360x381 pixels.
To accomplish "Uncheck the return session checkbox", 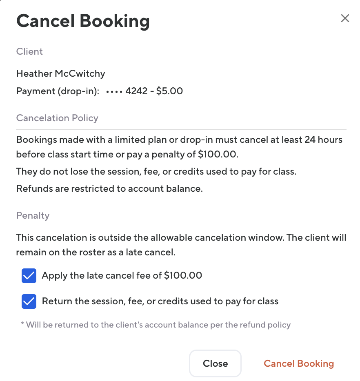I will point(29,302).
